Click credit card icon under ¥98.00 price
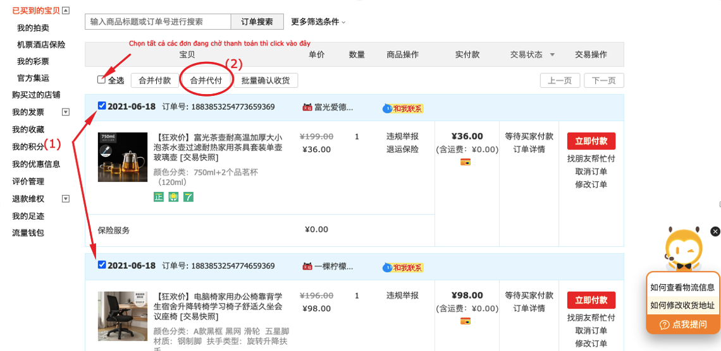The width and height of the screenshot is (721, 351). click(x=466, y=321)
